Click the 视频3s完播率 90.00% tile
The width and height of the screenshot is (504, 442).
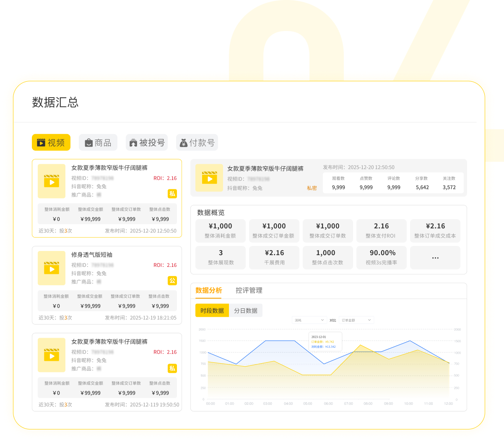pos(382,257)
